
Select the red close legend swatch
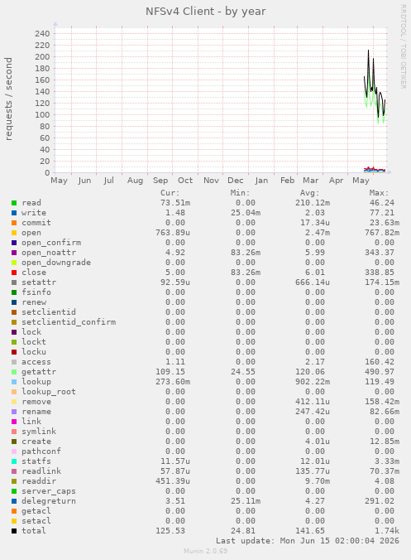tap(14, 273)
